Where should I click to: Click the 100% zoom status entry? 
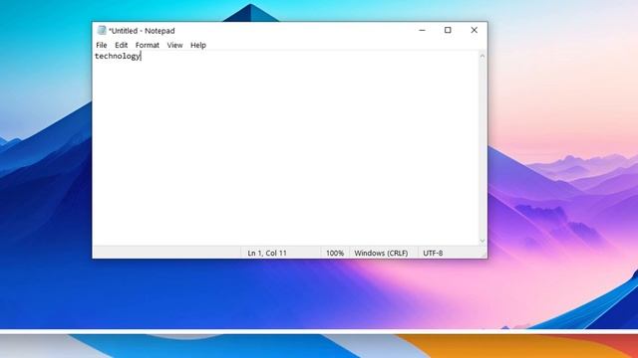coord(335,253)
